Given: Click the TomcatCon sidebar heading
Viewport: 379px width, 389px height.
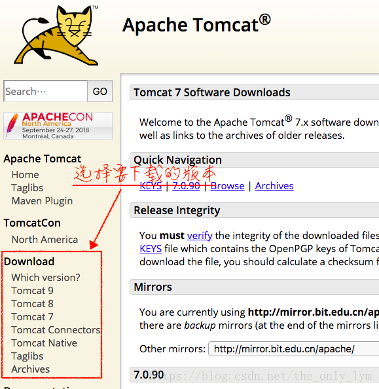Looking at the screenshot, I should (32, 223).
